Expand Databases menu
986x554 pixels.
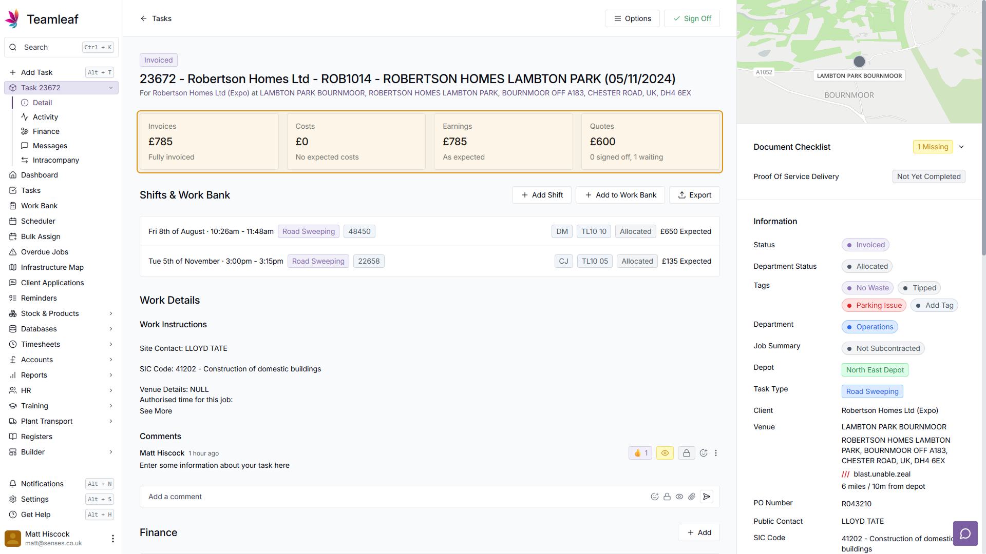(x=111, y=329)
